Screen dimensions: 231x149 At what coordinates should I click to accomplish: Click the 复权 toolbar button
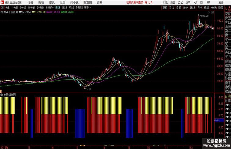pos(165,8)
